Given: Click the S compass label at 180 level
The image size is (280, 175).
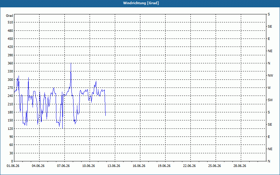Looking at the screenshot, I should (269, 112).
